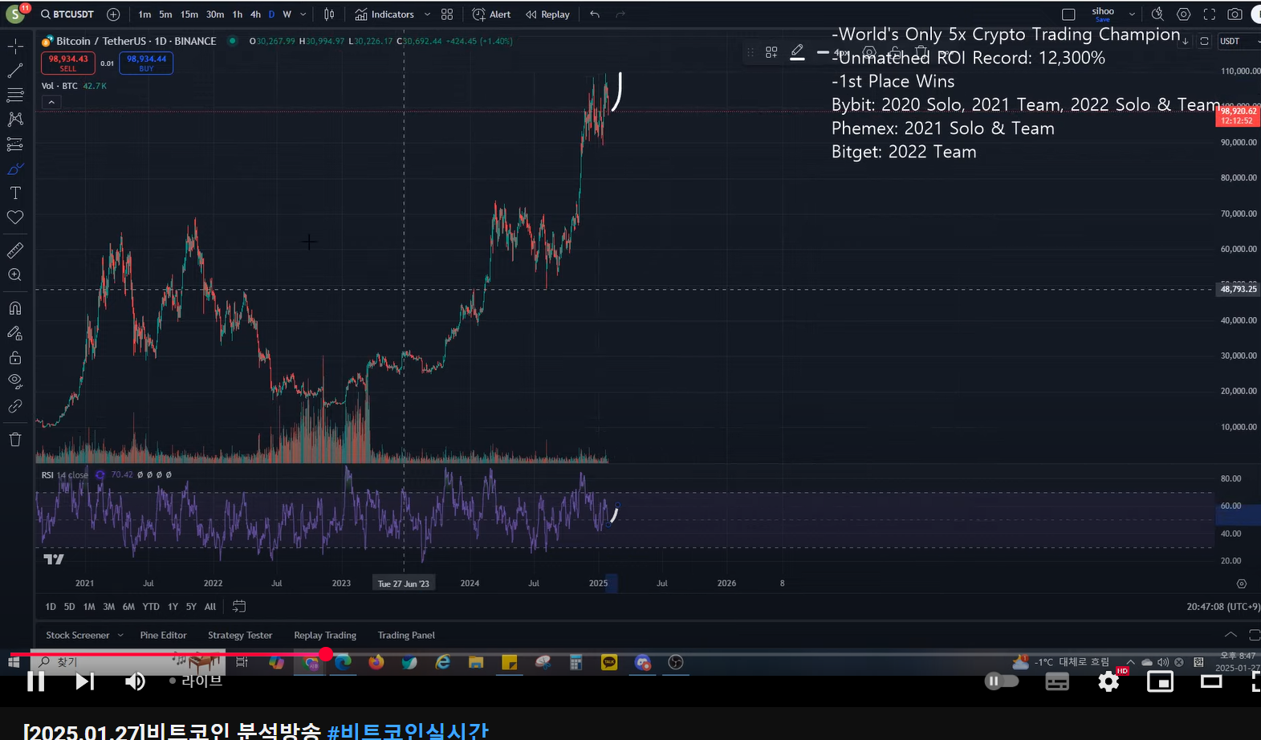Select the W weekly timeframe
This screenshot has width=1261, height=740.
click(x=287, y=14)
